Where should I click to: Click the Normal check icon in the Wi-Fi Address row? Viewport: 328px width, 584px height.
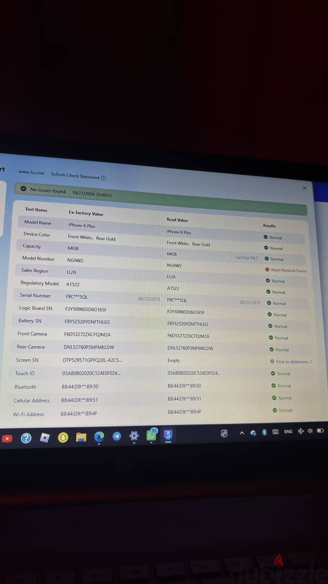pyautogui.click(x=275, y=410)
